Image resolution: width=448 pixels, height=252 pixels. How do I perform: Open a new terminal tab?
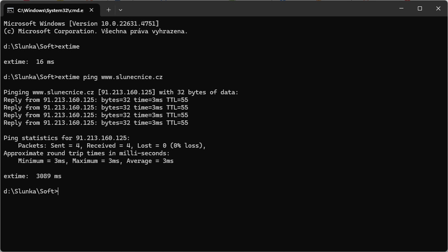108,10
